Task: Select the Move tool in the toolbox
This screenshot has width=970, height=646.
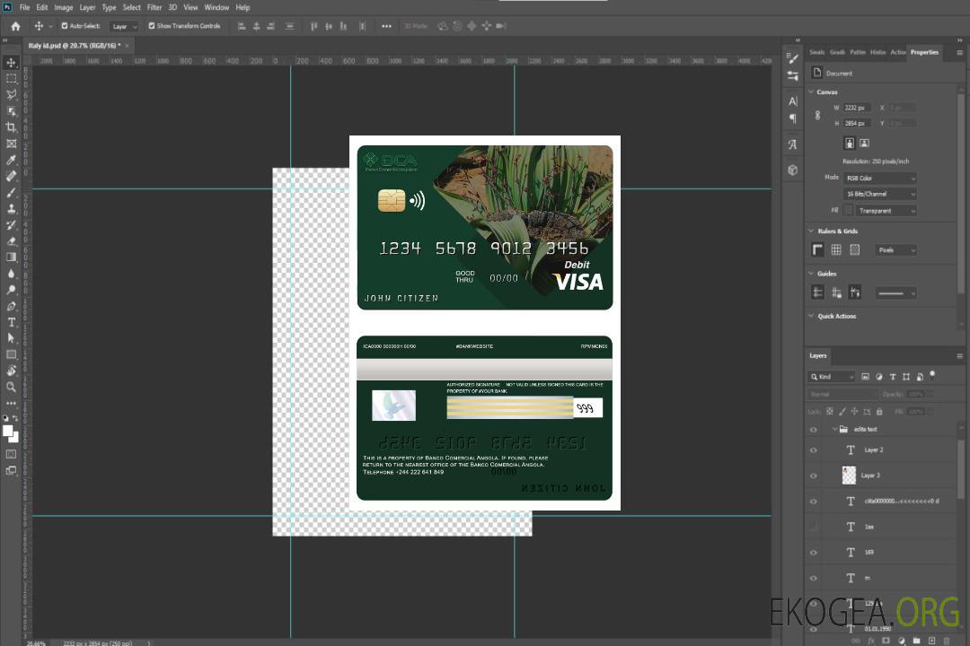Action: click(x=11, y=63)
